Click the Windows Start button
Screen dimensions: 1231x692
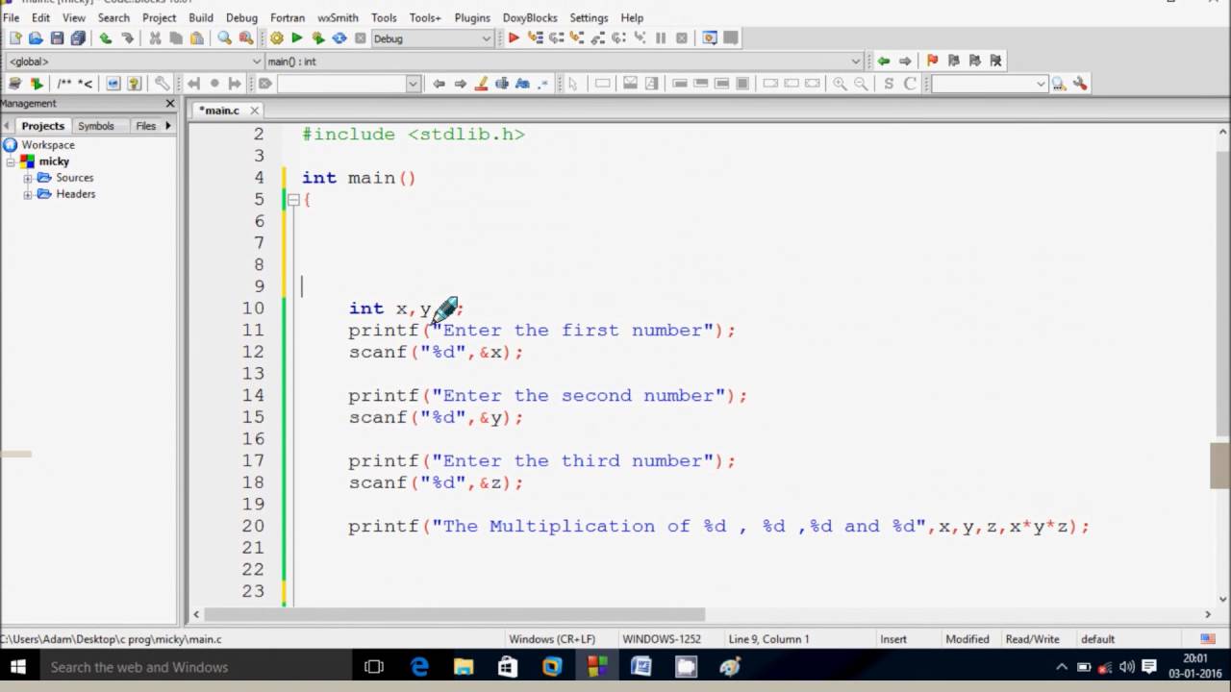click(17, 667)
